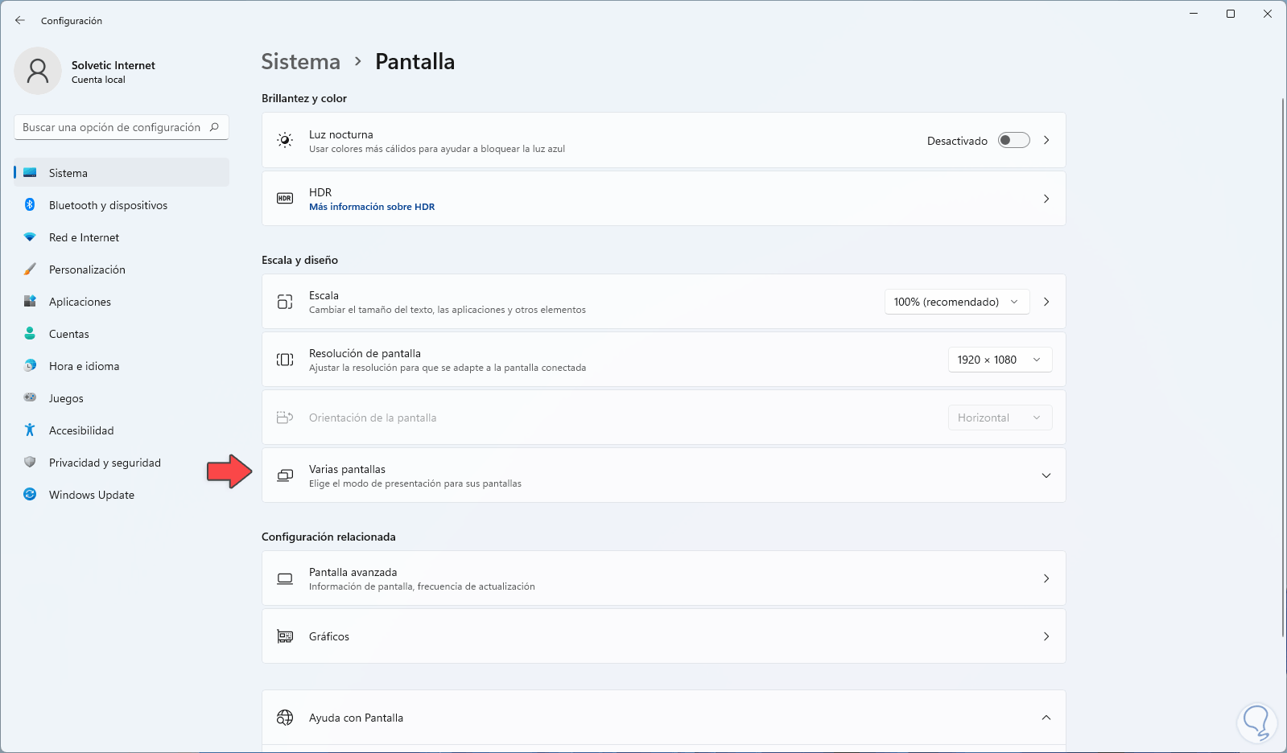Click the Buscar una opción de configuración field
This screenshot has height=753, width=1287.
[111, 127]
